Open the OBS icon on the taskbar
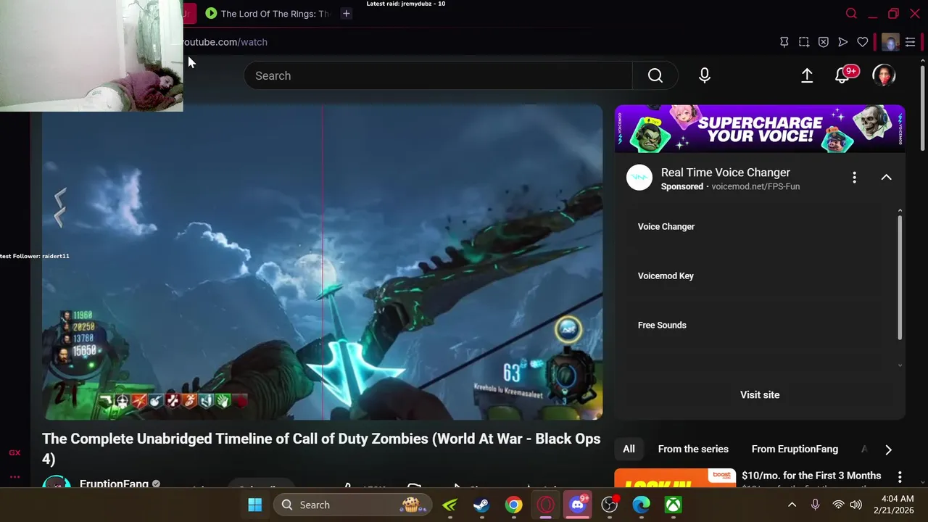The image size is (928, 522). pyautogui.click(x=609, y=505)
